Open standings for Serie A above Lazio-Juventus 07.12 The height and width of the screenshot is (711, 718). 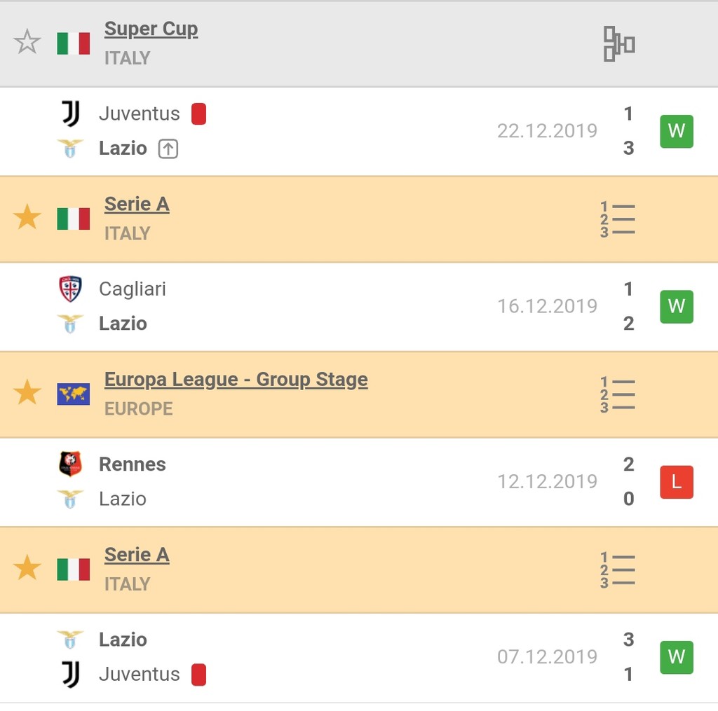(618, 570)
